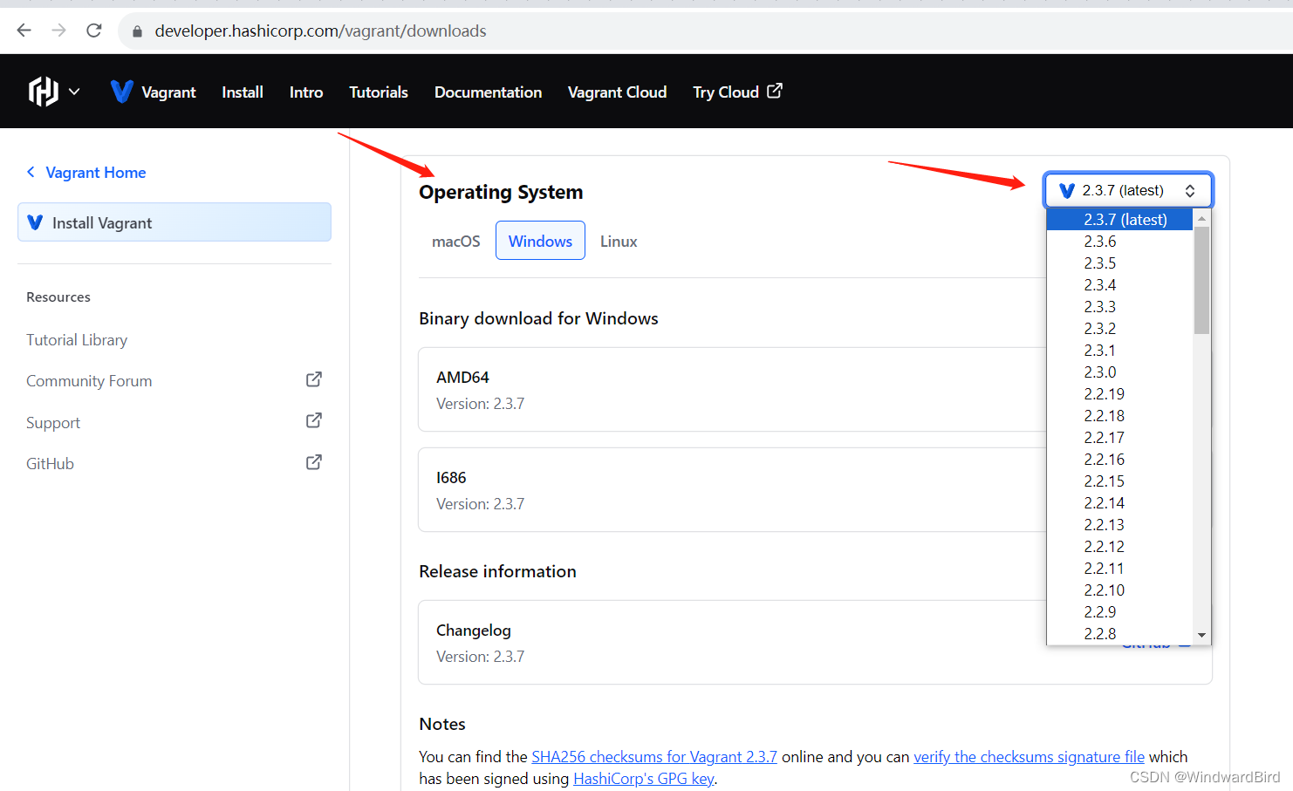The width and height of the screenshot is (1293, 791).
Task: Select version 2.3.0 from list
Action: tap(1119, 372)
